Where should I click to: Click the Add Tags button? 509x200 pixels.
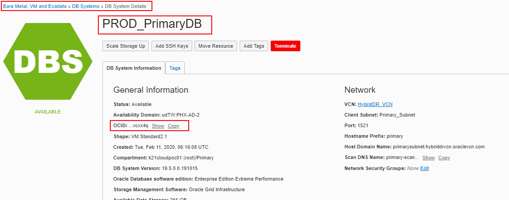[x=253, y=46]
